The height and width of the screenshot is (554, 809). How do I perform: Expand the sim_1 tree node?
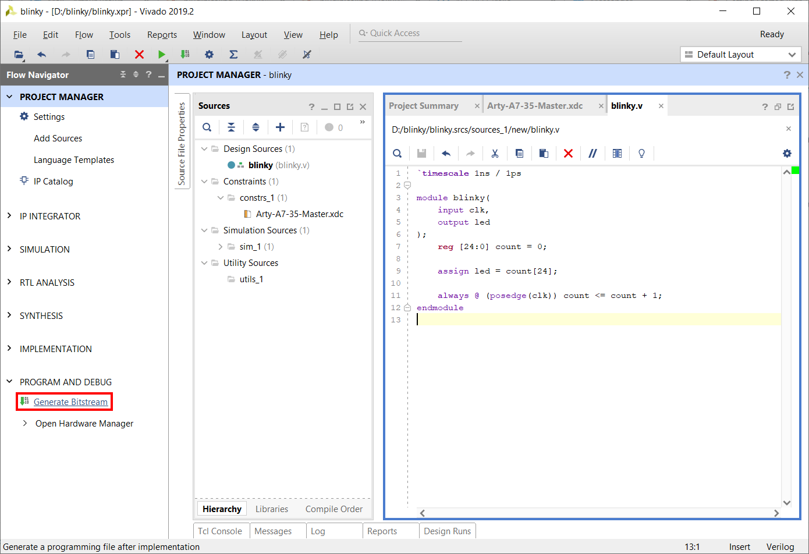pyautogui.click(x=221, y=247)
